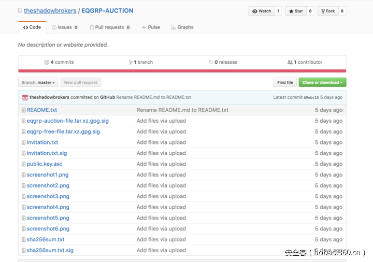Click the red language bar

click(x=182, y=71)
